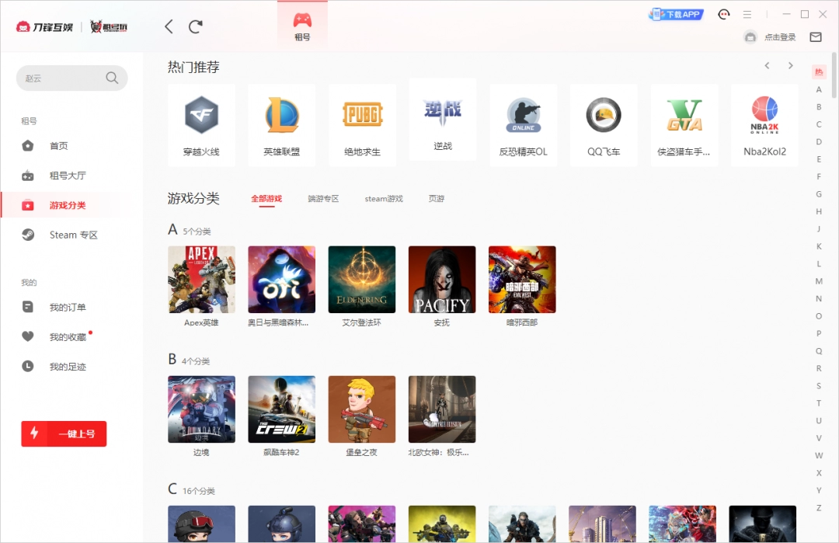Download the app via 下载APP button
Image resolution: width=839 pixels, height=543 pixels.
point(675,15)
